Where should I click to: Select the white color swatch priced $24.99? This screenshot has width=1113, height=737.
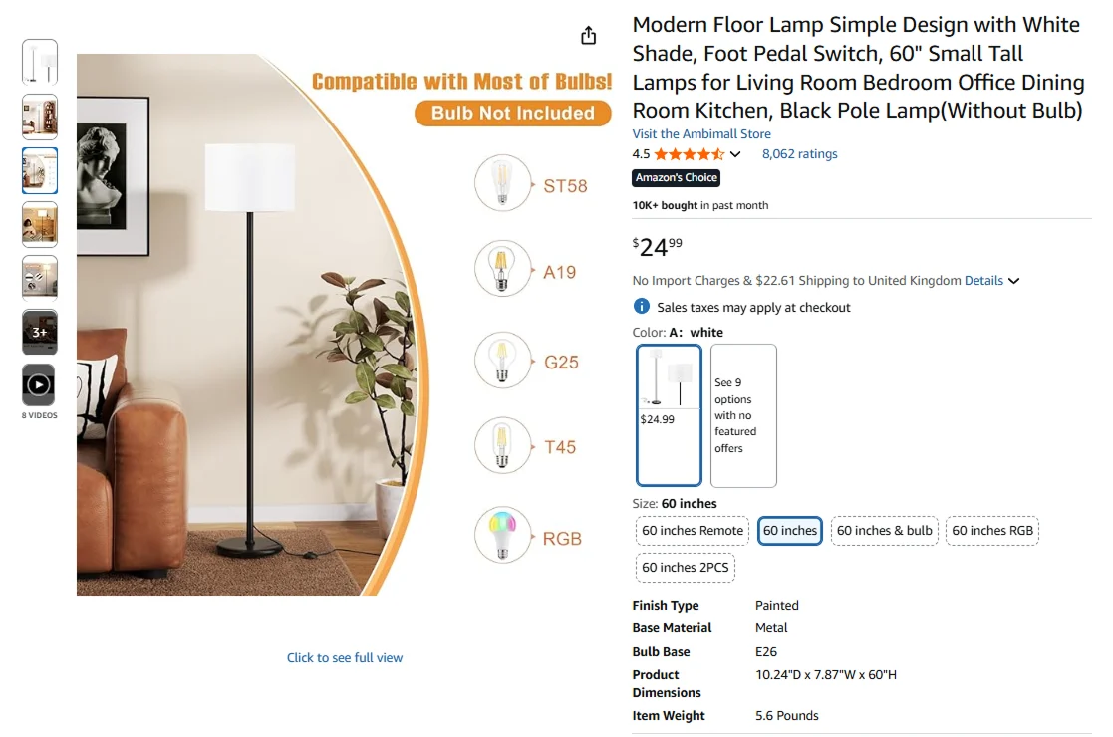pos(668,415)
